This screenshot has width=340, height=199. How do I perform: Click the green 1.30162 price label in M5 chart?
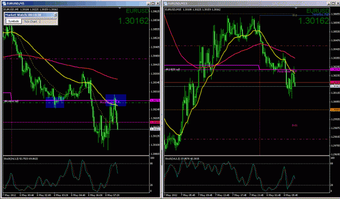click(x=134, y=21)
